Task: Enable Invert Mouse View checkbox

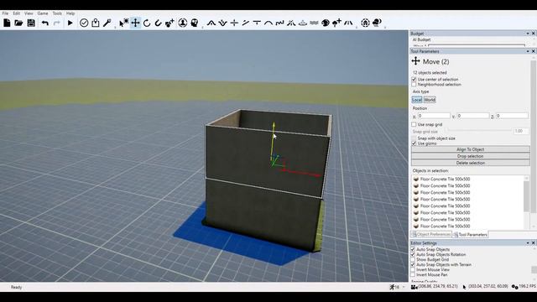Action: point(413,270)
